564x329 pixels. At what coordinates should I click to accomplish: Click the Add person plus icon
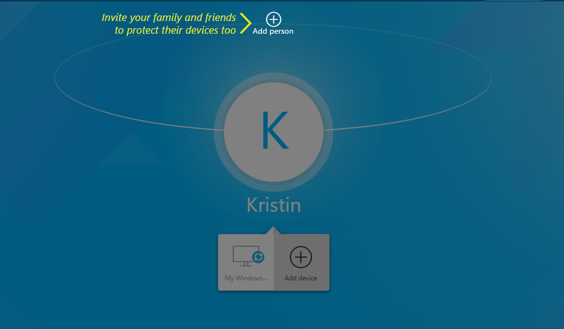pyautogui.click(x=273, y=19)
